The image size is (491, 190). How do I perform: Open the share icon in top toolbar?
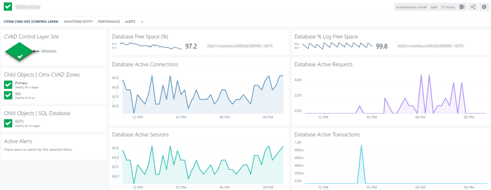pyautogui.click(x=473, y=7)
